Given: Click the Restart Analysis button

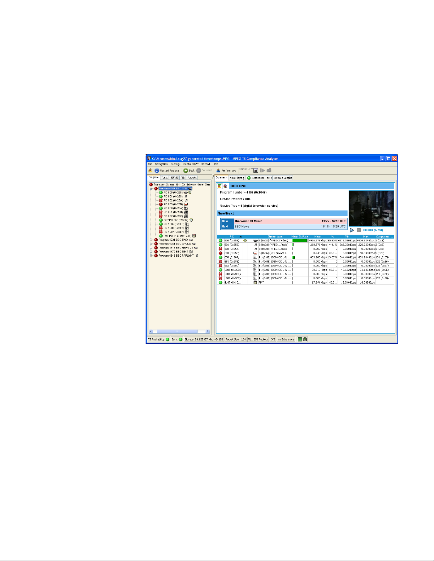Looking at the screenshot, I should pyautogui.click(x=167, y=170).
